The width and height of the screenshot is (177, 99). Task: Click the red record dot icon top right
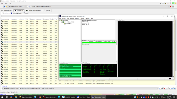pos(168,3)
